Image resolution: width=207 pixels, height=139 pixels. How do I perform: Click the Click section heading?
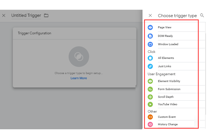coord(151,52)
